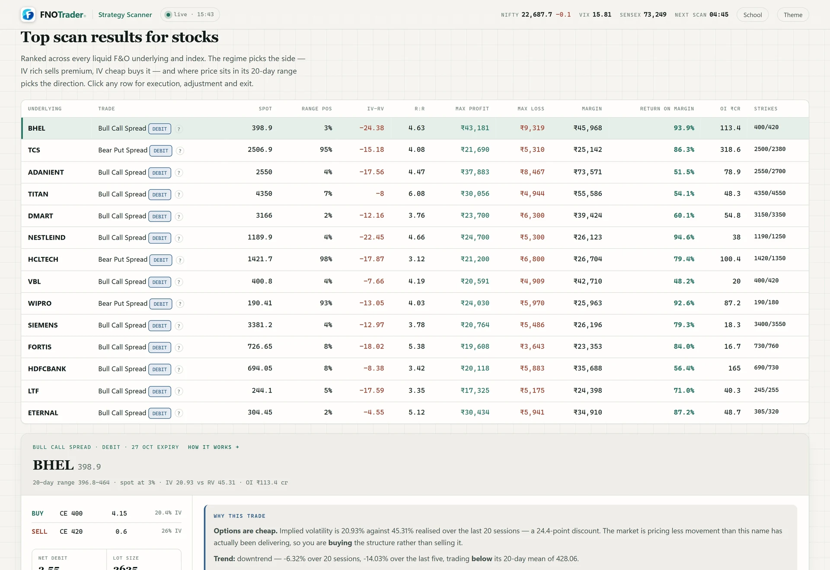Open help icon in LTF row

point(179,392)
